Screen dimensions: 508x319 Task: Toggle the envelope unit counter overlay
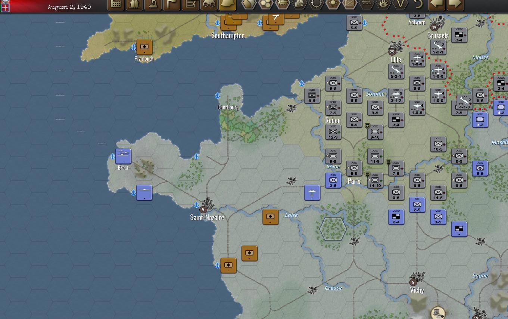pos(350,4)
